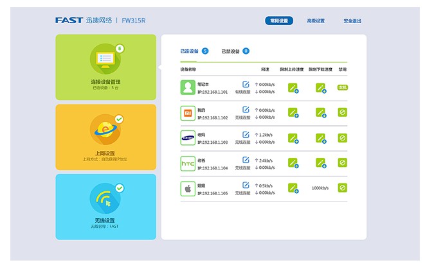Disable the 老爸 HTC device
Viewport: 427px width, 267px height.
[343, 163]
